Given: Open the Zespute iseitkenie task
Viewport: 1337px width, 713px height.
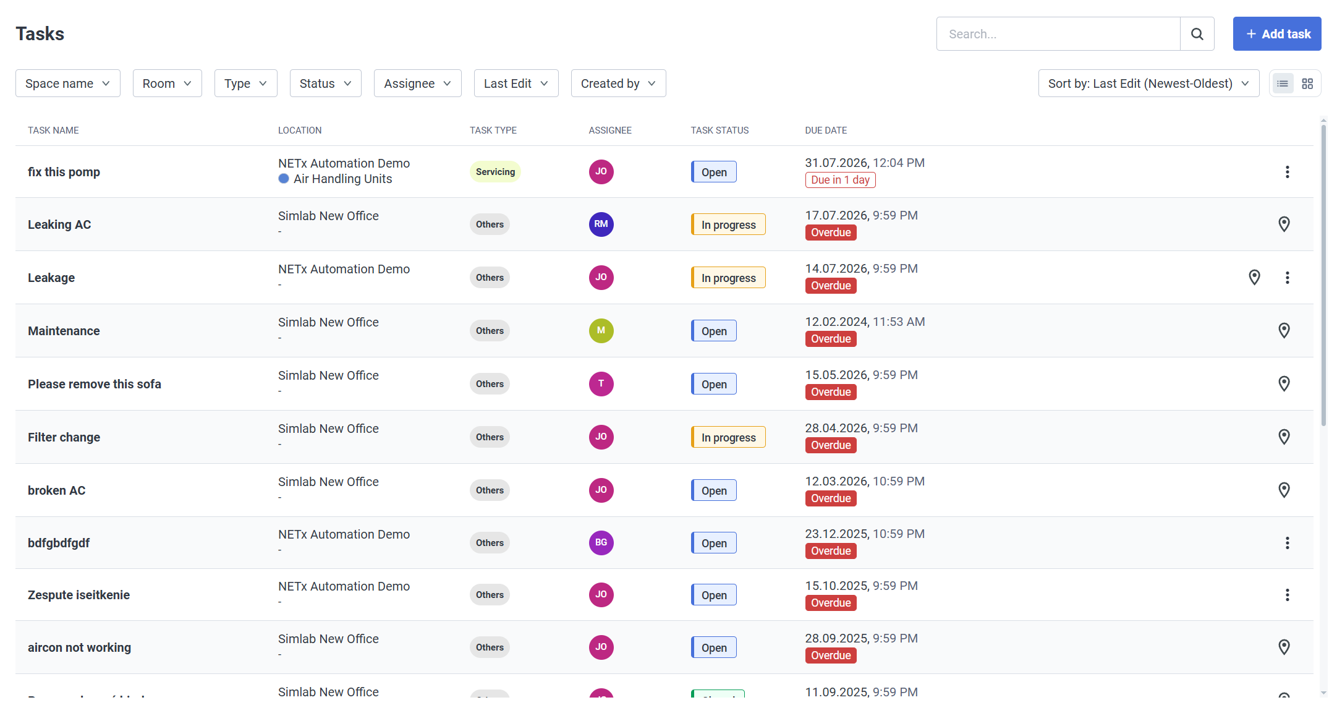Looking at the screenshot, I should [x=79, y=595].
